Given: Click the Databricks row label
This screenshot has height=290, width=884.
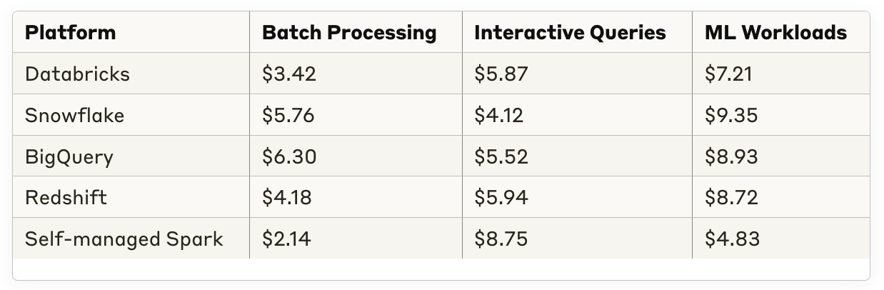Looking at the screenshot, I should tap(77, 74).
